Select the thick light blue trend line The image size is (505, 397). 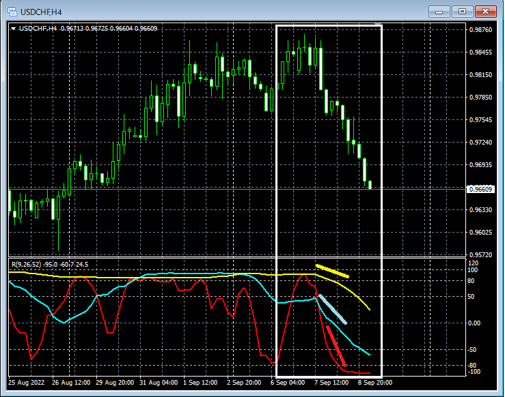point(333,309)
